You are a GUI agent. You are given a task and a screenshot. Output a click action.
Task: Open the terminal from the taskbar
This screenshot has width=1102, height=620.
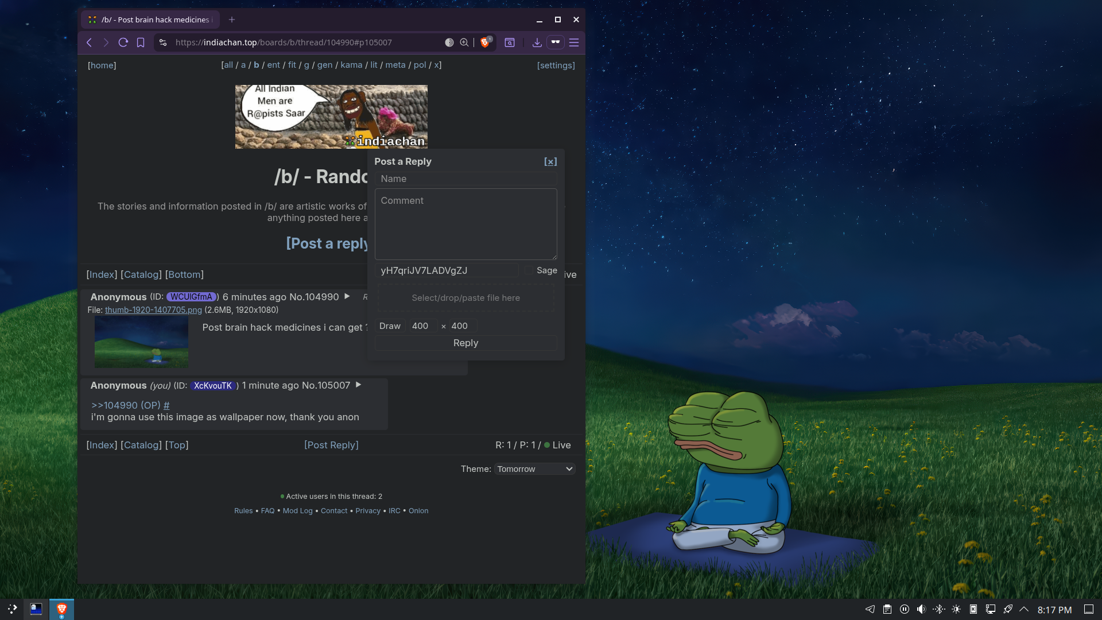pos(36,609)
